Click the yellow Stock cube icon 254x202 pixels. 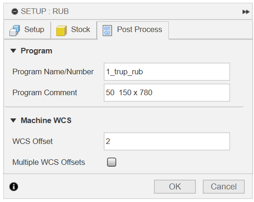(61, 30)
